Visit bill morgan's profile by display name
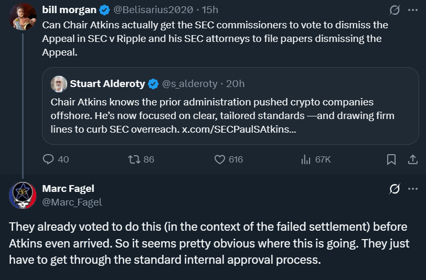Viewport: 426px width, 280px height. pyautogui.click(x=70, y=10)
